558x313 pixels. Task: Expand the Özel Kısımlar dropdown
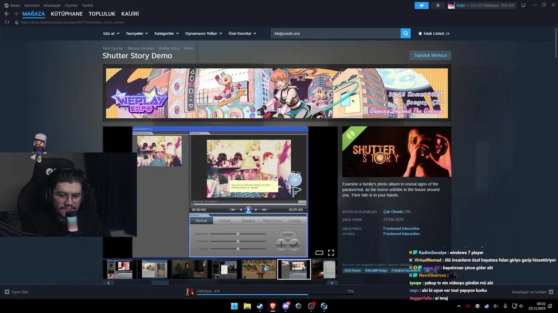[242, 33]
